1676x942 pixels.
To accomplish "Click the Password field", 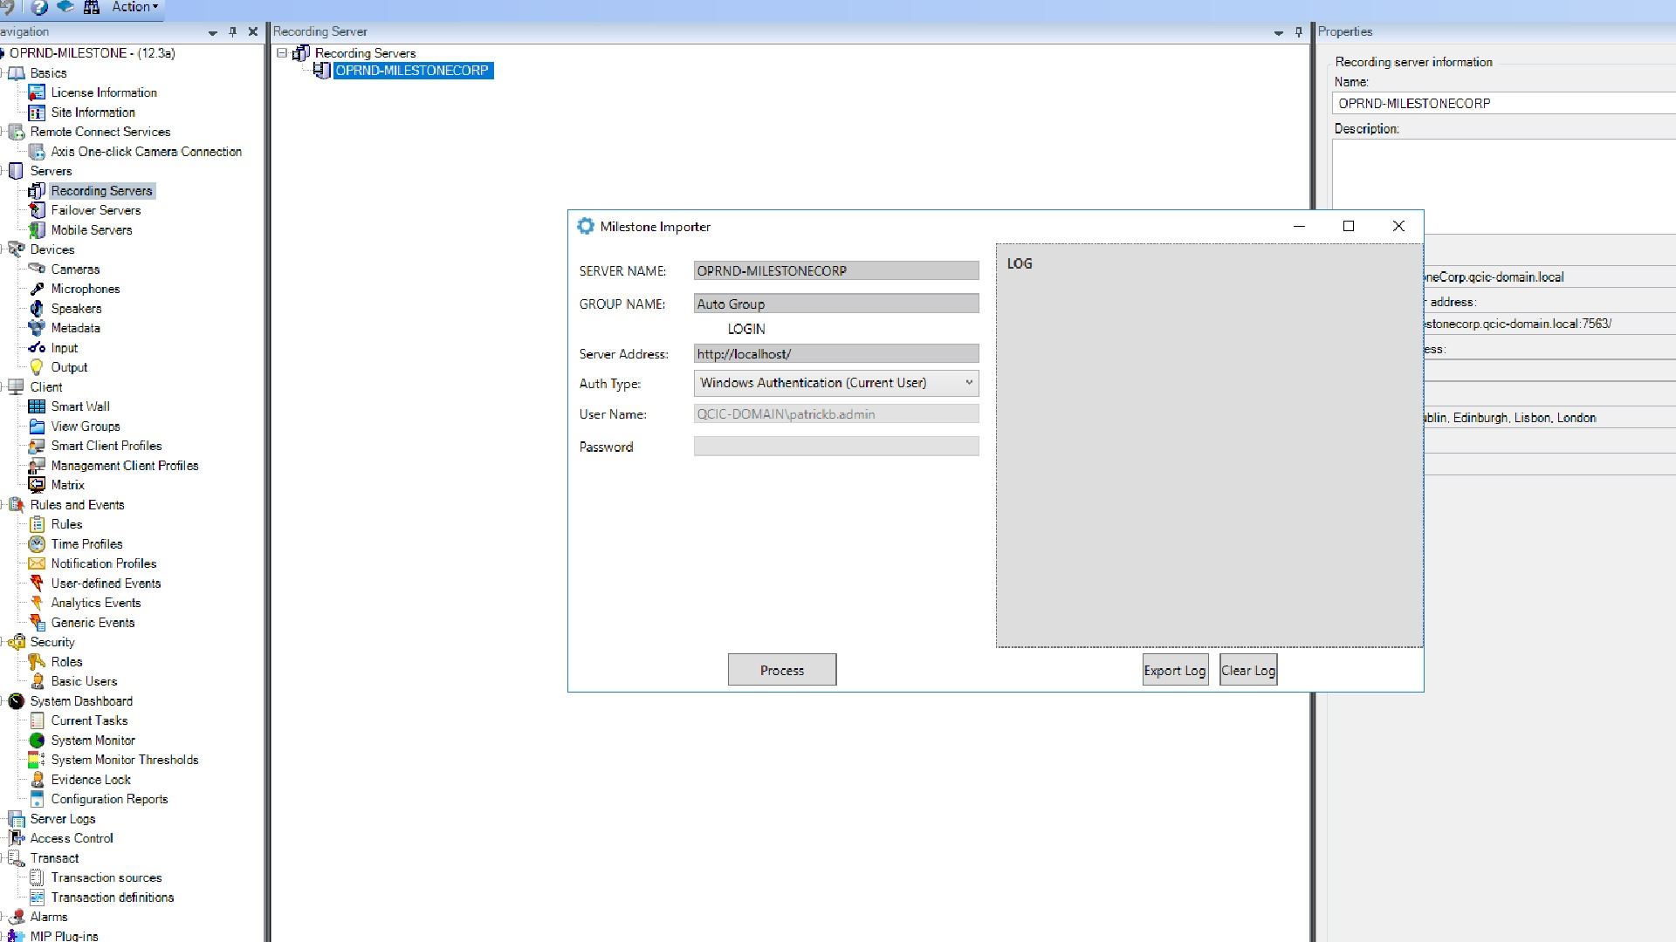I will [836, 447].
